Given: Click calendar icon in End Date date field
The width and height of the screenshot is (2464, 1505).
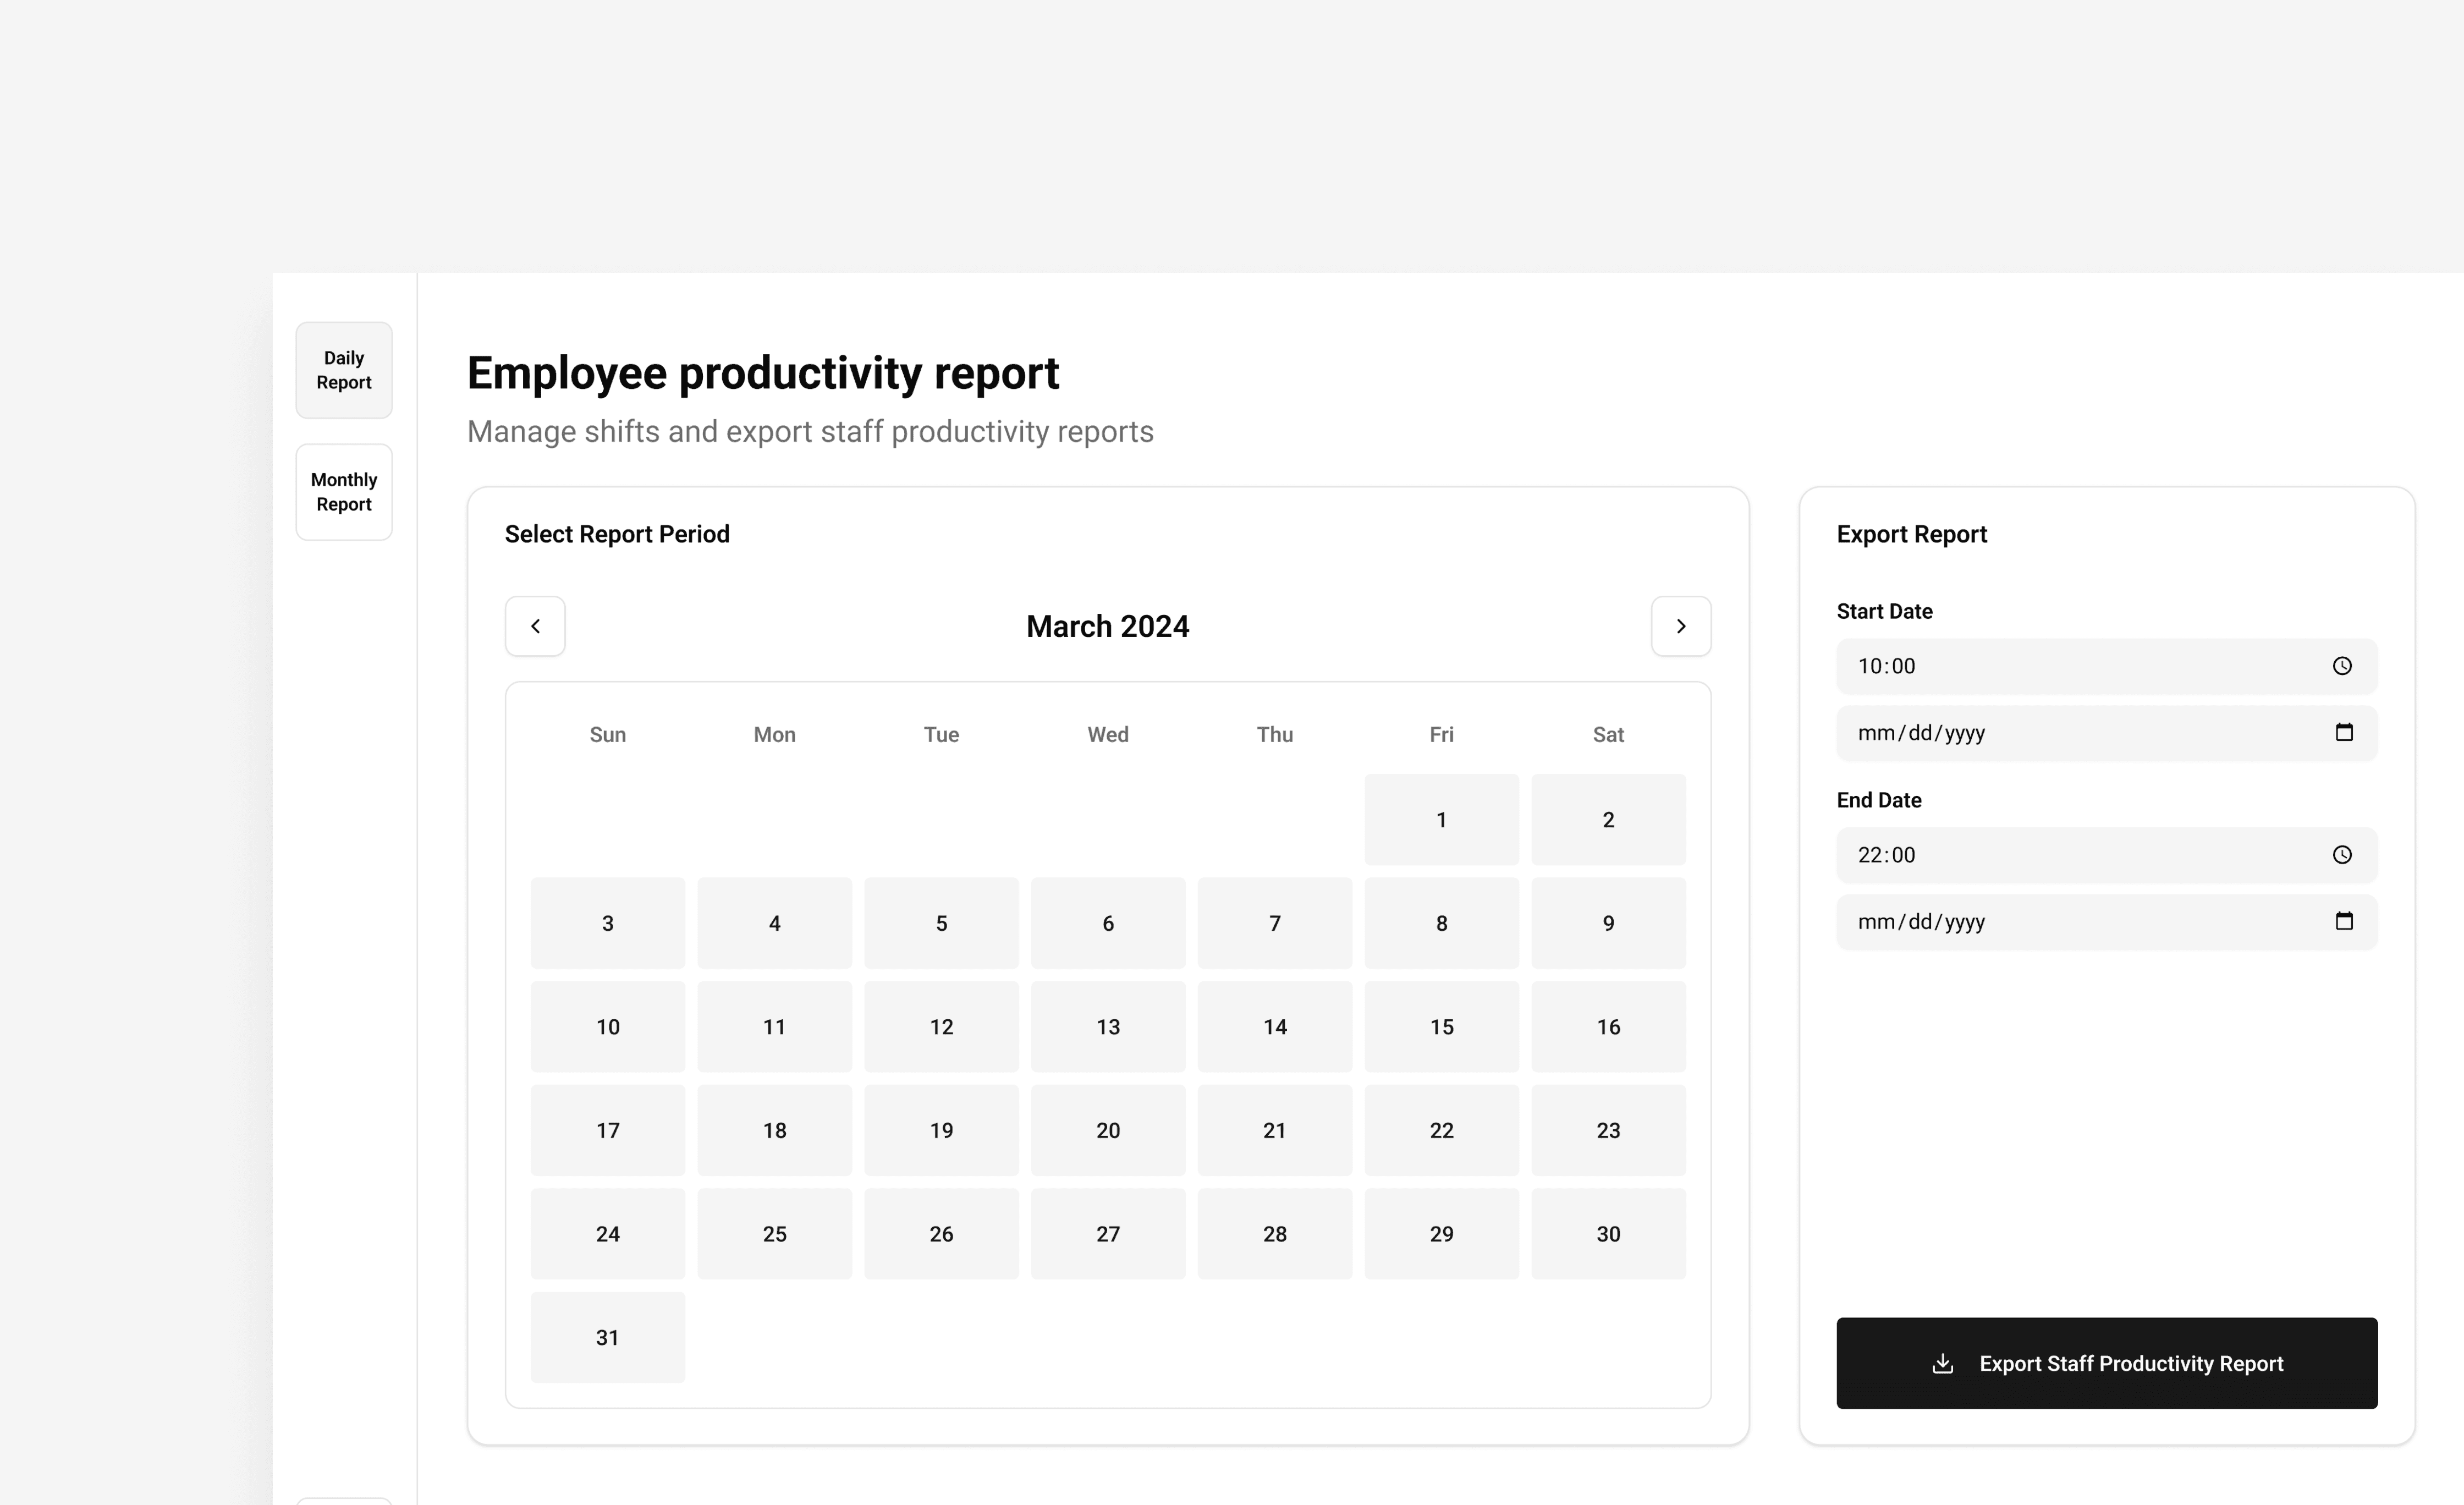Looking at the screenshot, I should pyautogui.click(x=2343, y=921).
